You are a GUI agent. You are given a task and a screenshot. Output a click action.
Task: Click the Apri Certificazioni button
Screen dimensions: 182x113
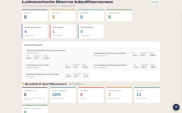click(x=77, y=84)
